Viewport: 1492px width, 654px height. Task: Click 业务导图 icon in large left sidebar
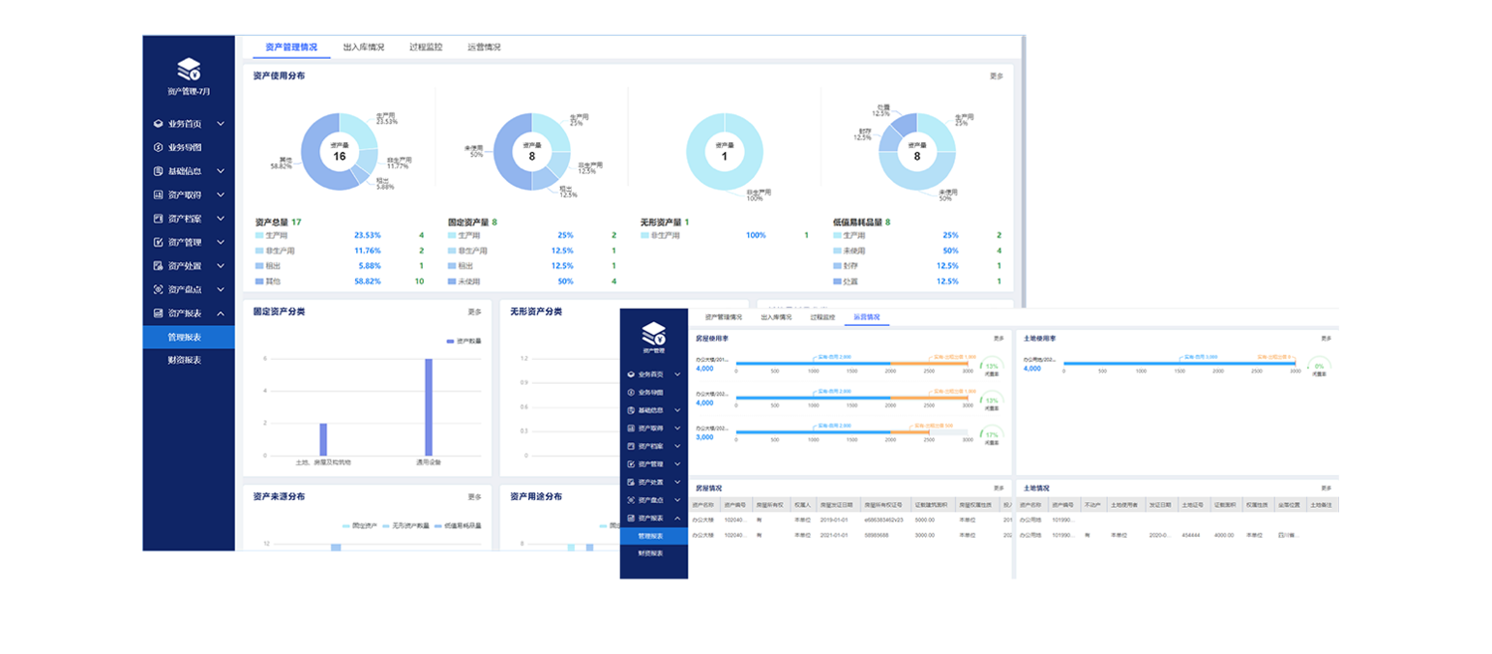click(157, 147)
